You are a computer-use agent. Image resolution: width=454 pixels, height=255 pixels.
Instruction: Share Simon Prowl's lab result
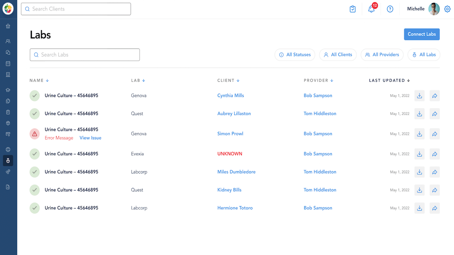(434, 134)
